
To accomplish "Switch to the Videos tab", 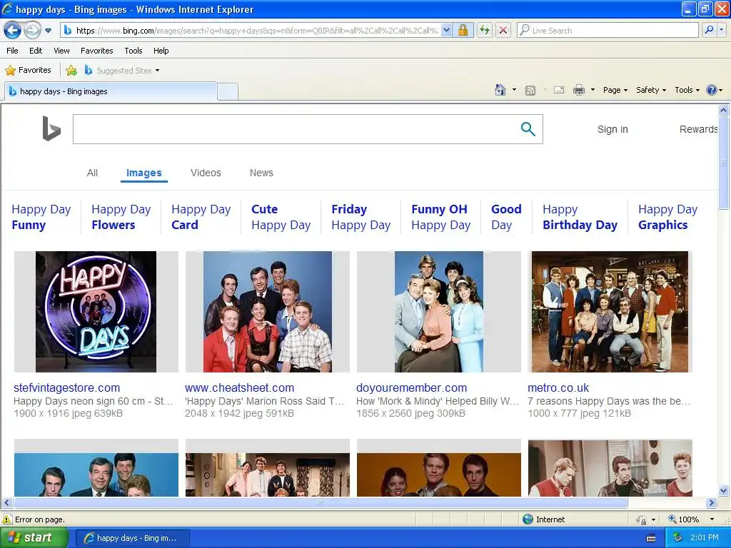I will pos(206,173).
